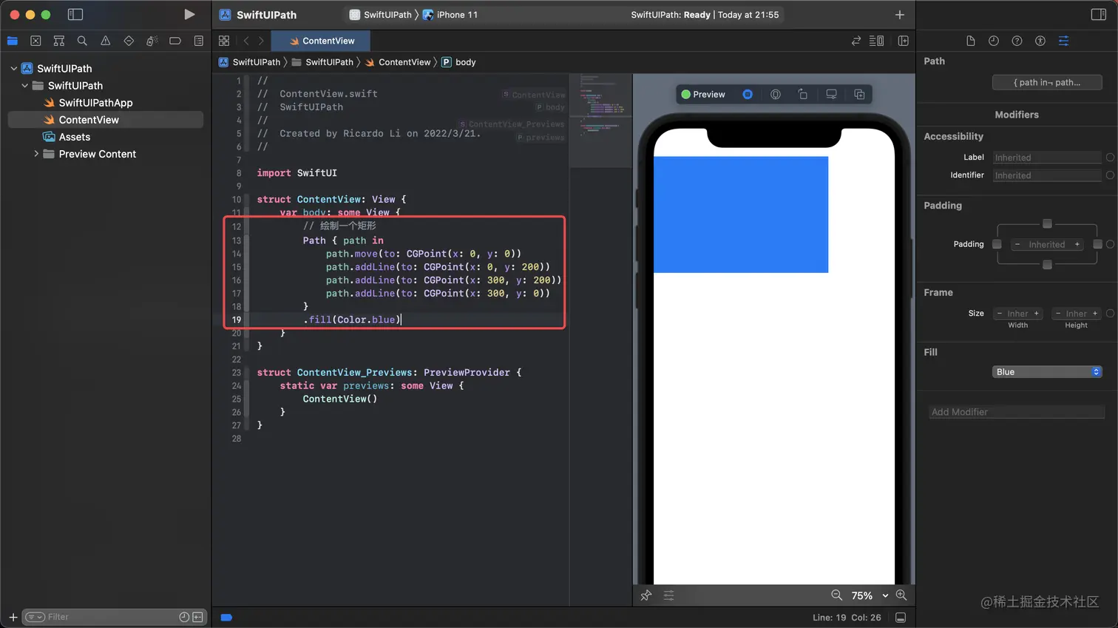Add new file with plus button
This screenshot has height=628, width=1118.
[x=13, y=617]
